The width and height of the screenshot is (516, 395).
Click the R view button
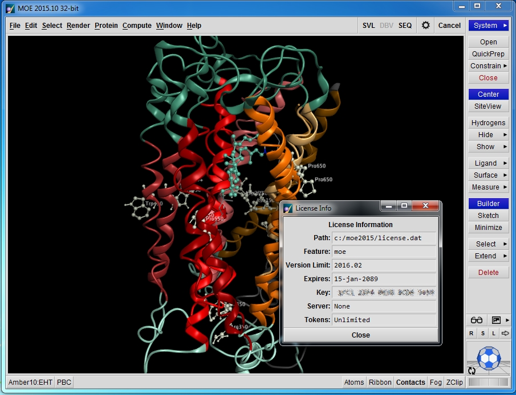(472, 333)
